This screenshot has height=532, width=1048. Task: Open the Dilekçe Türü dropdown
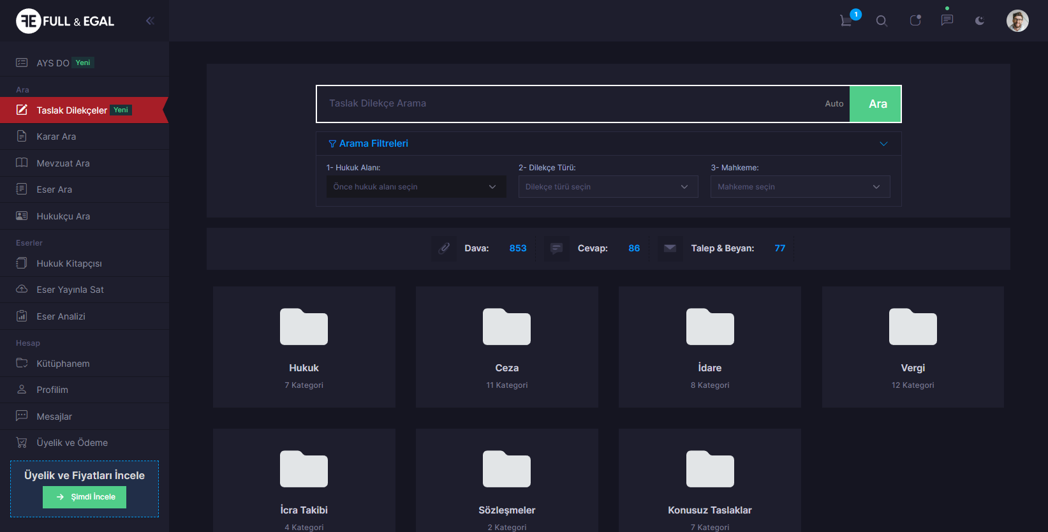pos(608,187)
